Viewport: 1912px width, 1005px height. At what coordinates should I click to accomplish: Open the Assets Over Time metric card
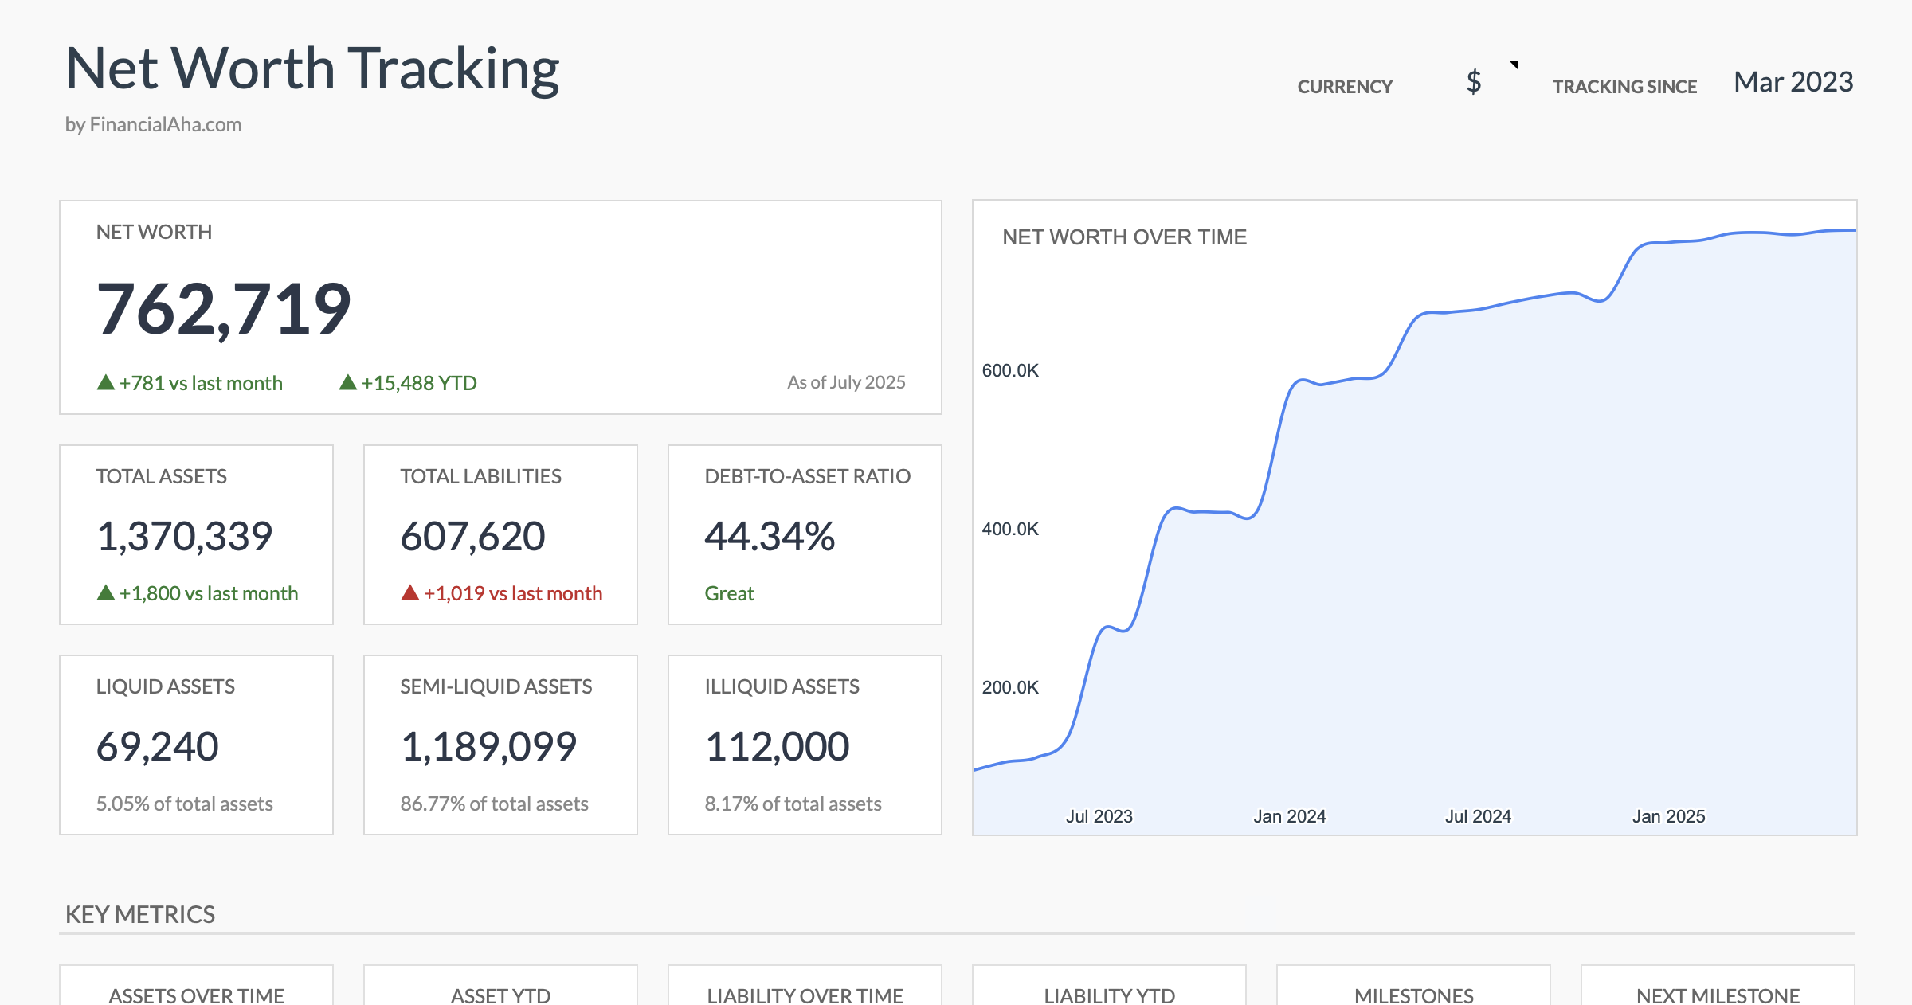(x=196, y=995)
